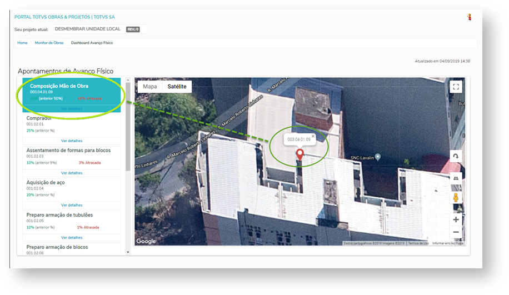This screenshot has height=295, width=509.
Task: Switch map to Mapa view
Action: pos(149,87)
